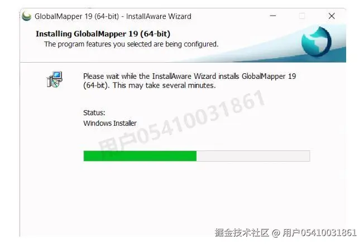Click the '@' symbol in the footer caption
364x245 pixels.
(276, 233)
